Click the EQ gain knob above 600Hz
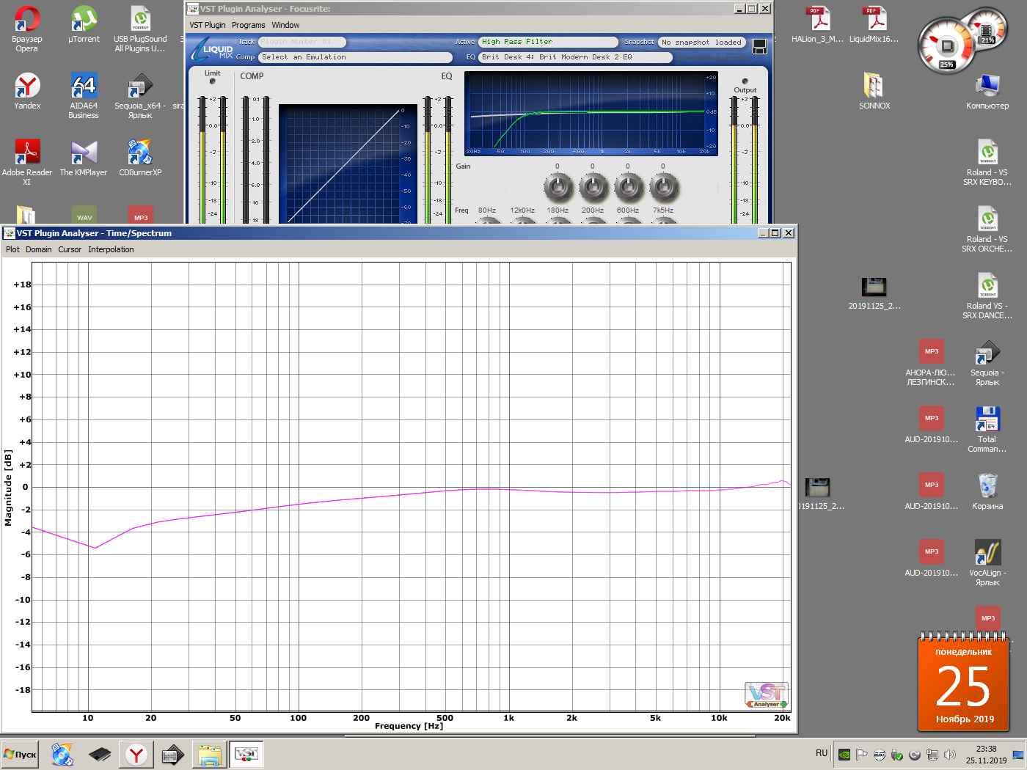1027x770 pixels. (x=629, y=188)
